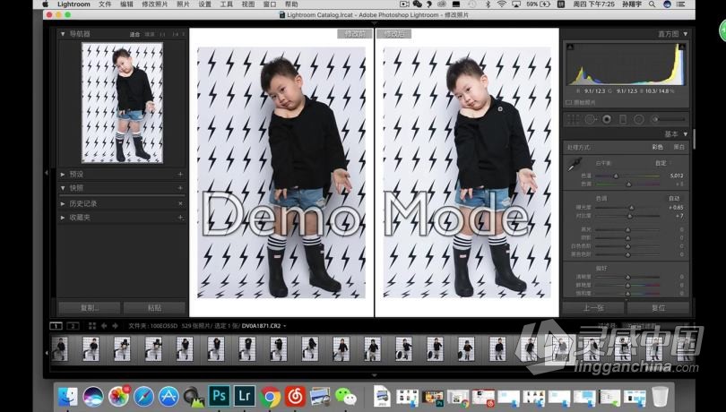The width and height of the screenshot is (726, 412).
Task: Toggle shadow clipping indicator in histogram
Action: coord(570,47)
